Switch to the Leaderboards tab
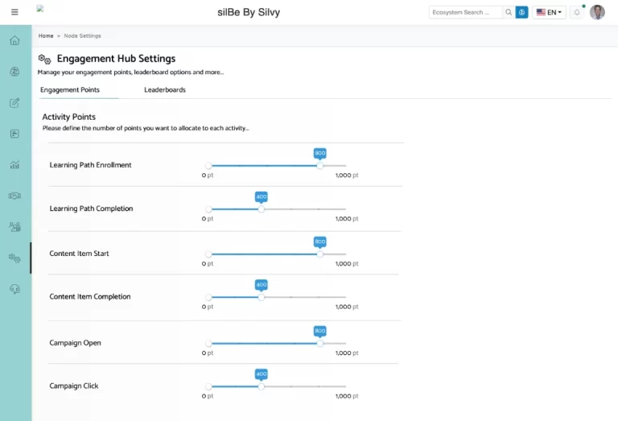 point(165,90)
